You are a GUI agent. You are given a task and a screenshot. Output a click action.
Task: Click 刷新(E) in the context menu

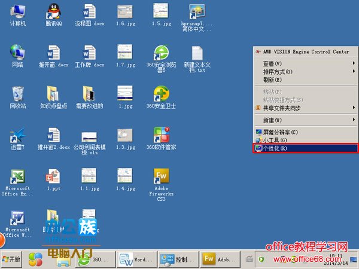pos(306,80)
